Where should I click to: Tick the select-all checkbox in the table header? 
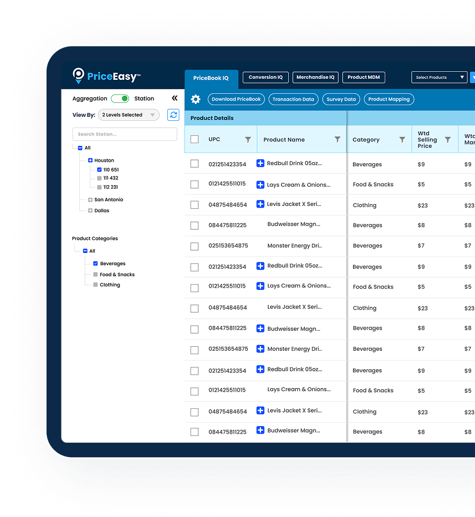[194, 139]
